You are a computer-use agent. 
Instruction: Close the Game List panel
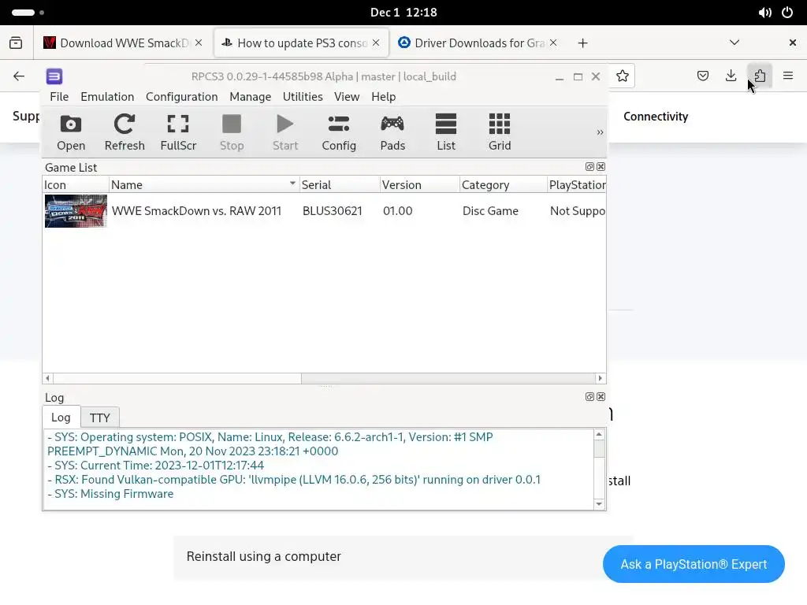tap(601, 167)
